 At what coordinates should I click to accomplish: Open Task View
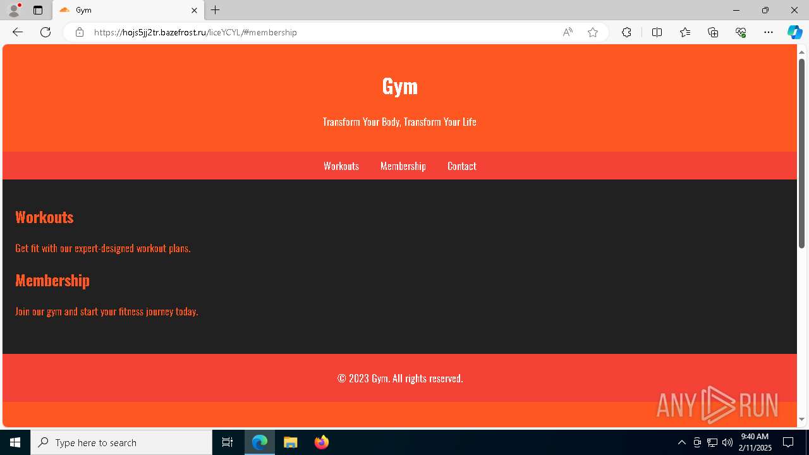pyautogui.click(x=228, y=442)
